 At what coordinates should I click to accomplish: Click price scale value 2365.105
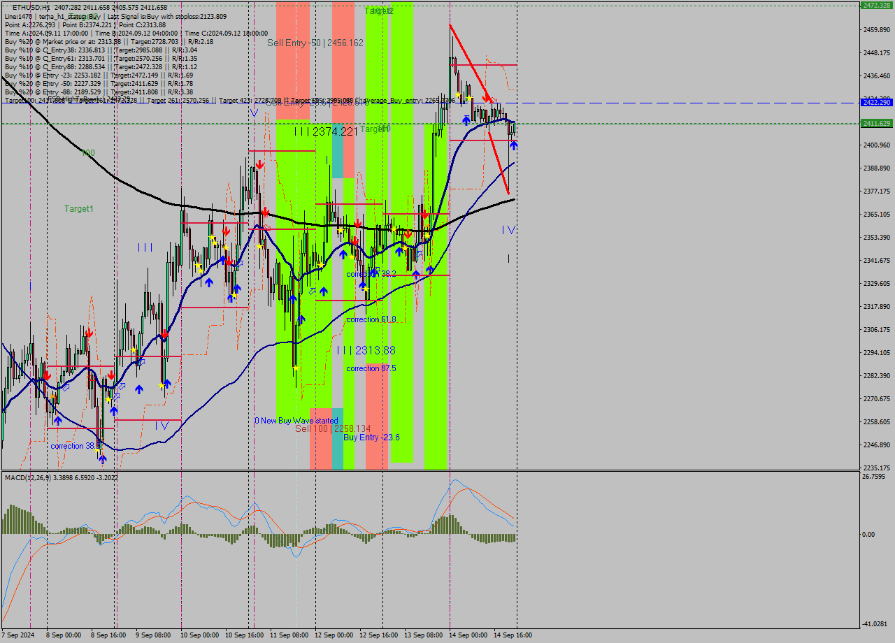point(876,215)
